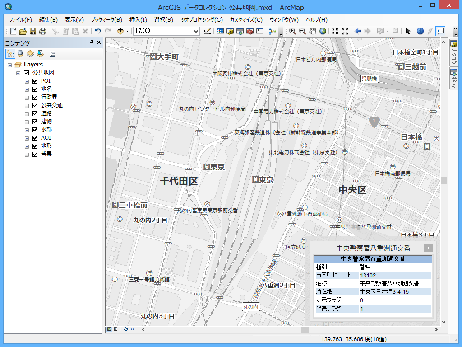
Task: Go back to previous extent
Action: click(x=358, y=31)
